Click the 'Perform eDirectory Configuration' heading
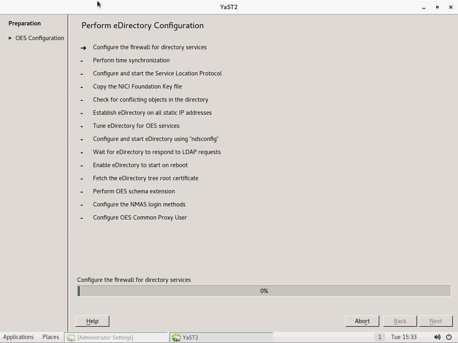The width and height of the screenshot is (458, 343). click(142, 26)
